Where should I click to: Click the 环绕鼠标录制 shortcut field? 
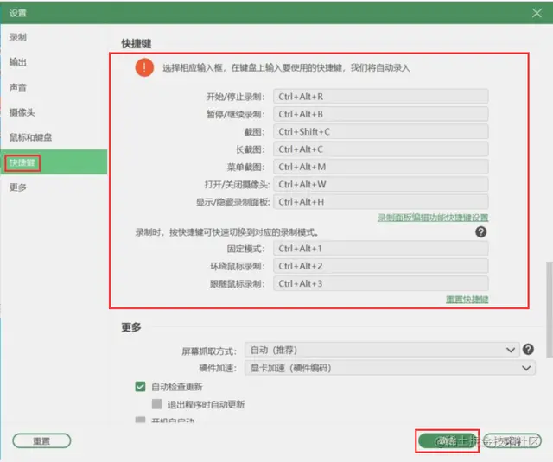tap(380, 266)
